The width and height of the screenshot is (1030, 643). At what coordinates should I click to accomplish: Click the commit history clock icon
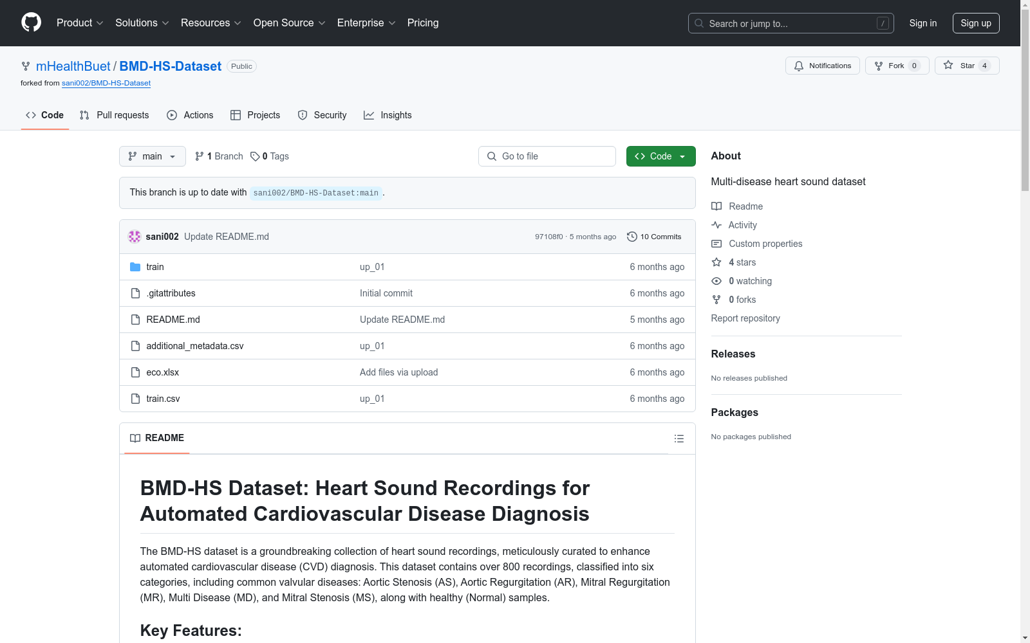(631, 236)
